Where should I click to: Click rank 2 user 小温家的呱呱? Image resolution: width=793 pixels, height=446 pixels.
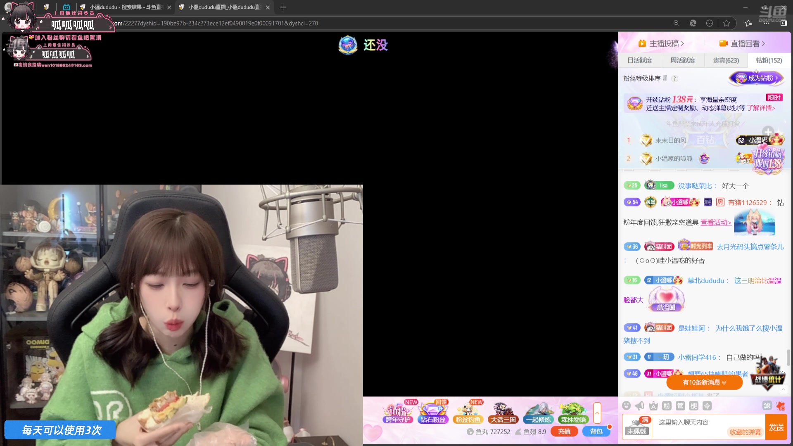(674, 158)
